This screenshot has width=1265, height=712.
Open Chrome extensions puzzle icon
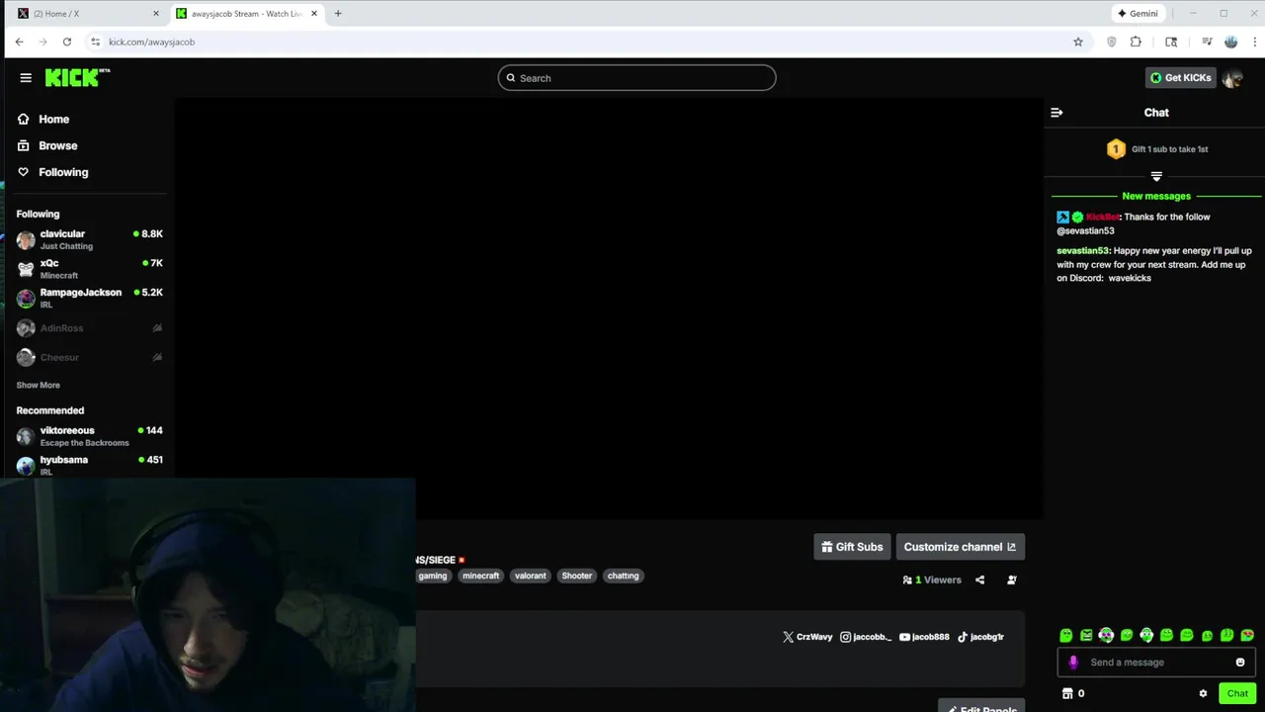[1136, 42]
